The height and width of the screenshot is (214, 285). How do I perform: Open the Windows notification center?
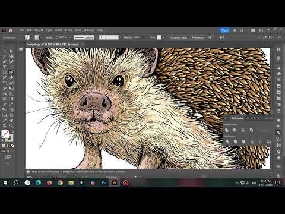(277, 182)
